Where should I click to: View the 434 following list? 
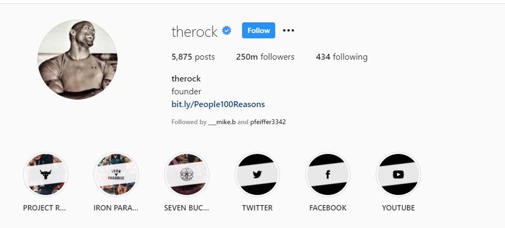[x=341, y=57]
